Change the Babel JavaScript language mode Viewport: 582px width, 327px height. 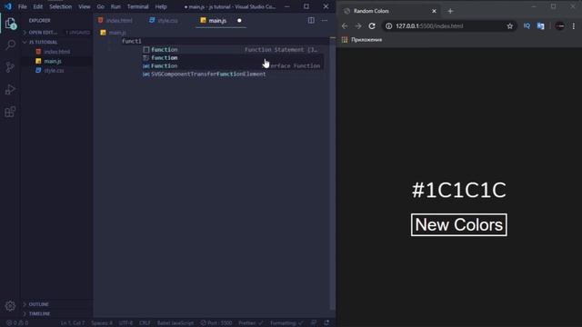(x=176, y=323)
